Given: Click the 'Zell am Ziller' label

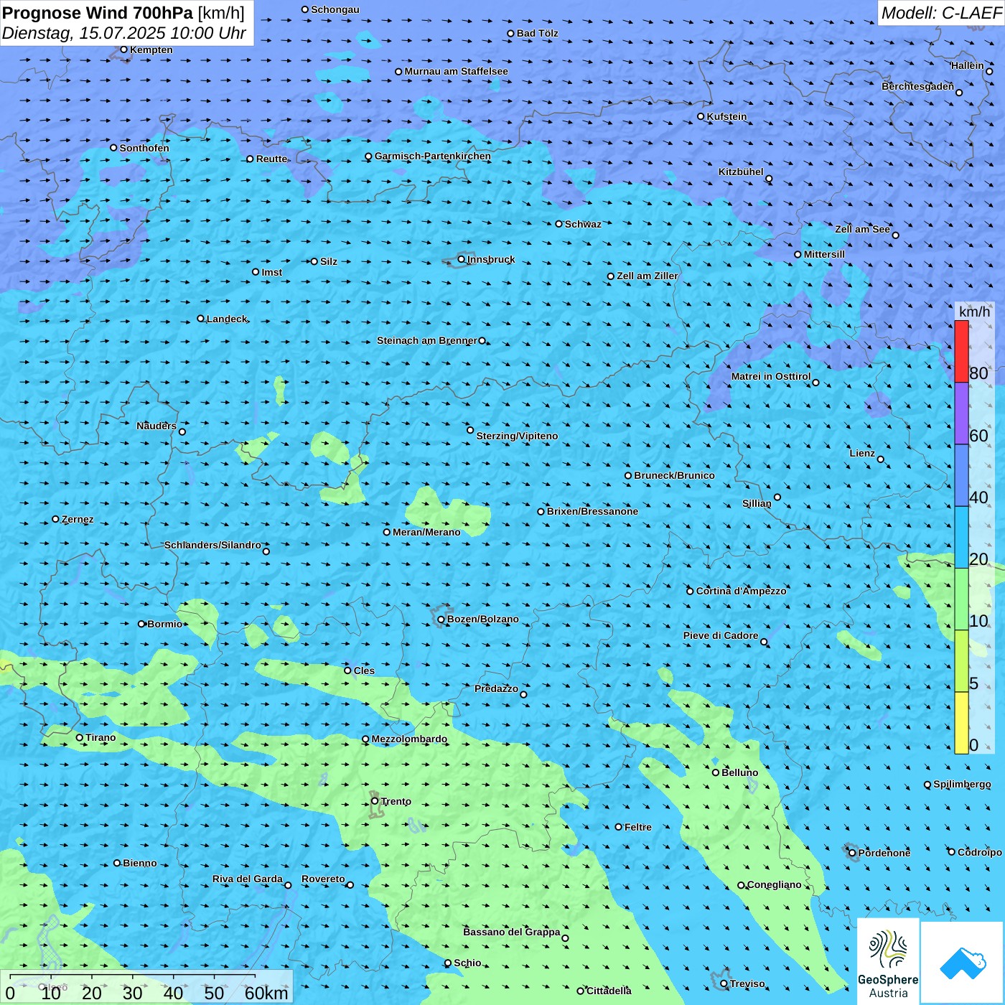Looking at the screenshot, I should click(648, 276).
